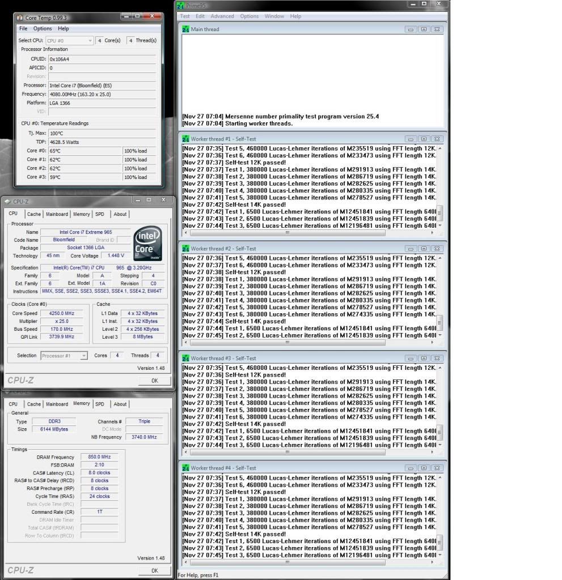Click Worker thread #2 horizontal scrollbar thumb
562x580 pixels.
tap(288, 343)
